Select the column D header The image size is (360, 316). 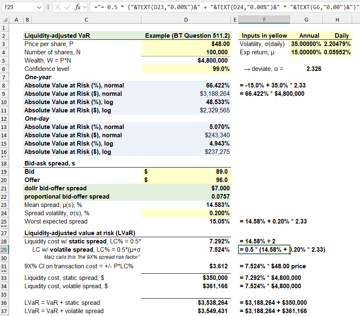point(186,19)
